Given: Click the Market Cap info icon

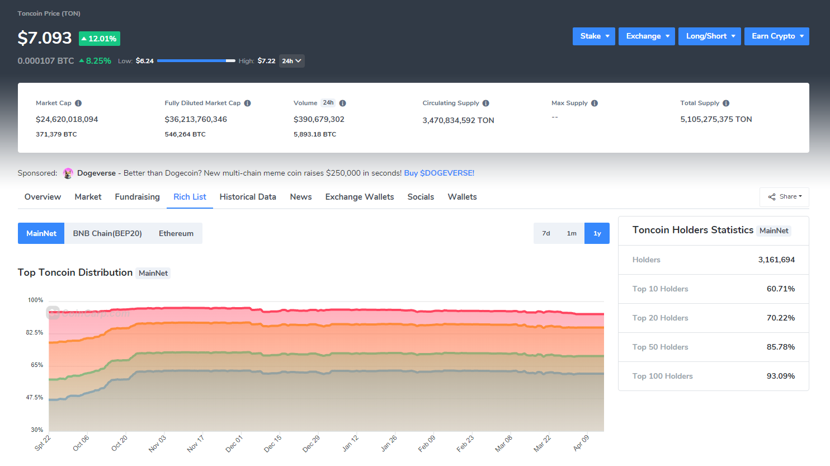Looking at the screenshot, I should (78, 103).
